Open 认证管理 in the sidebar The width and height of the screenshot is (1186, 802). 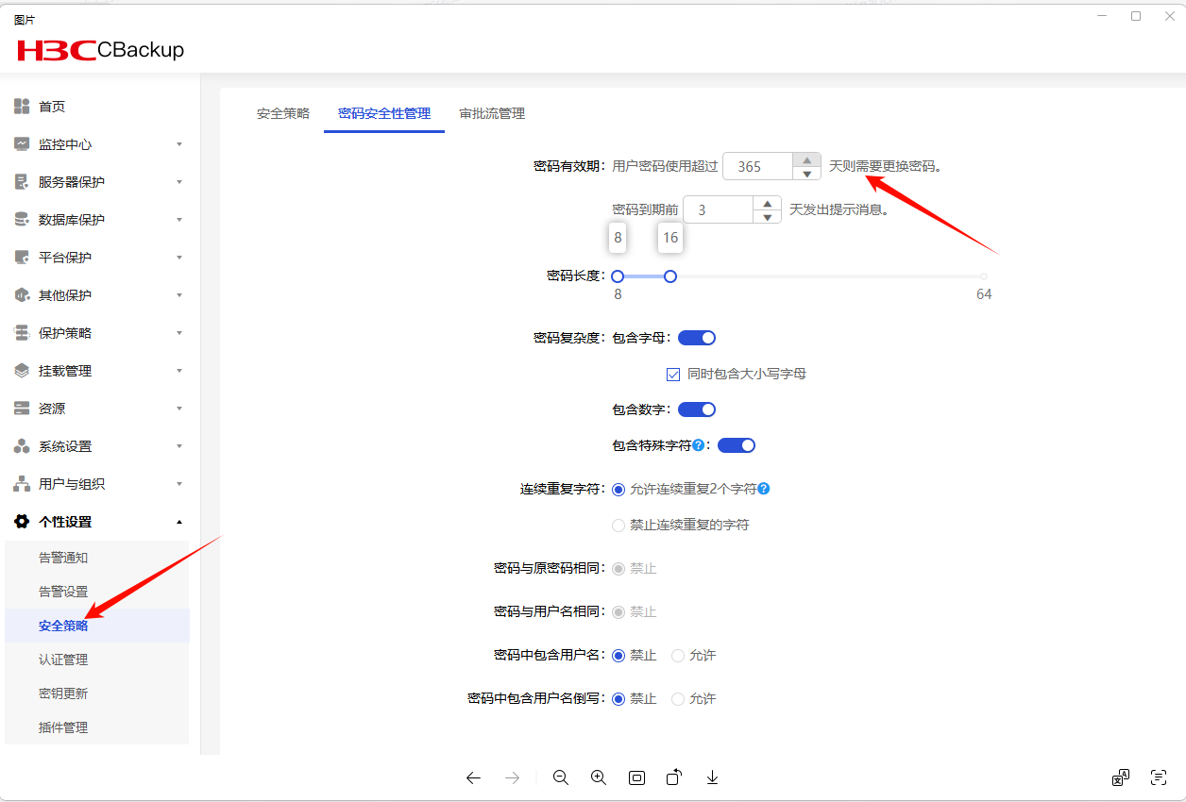click(63, 660)
